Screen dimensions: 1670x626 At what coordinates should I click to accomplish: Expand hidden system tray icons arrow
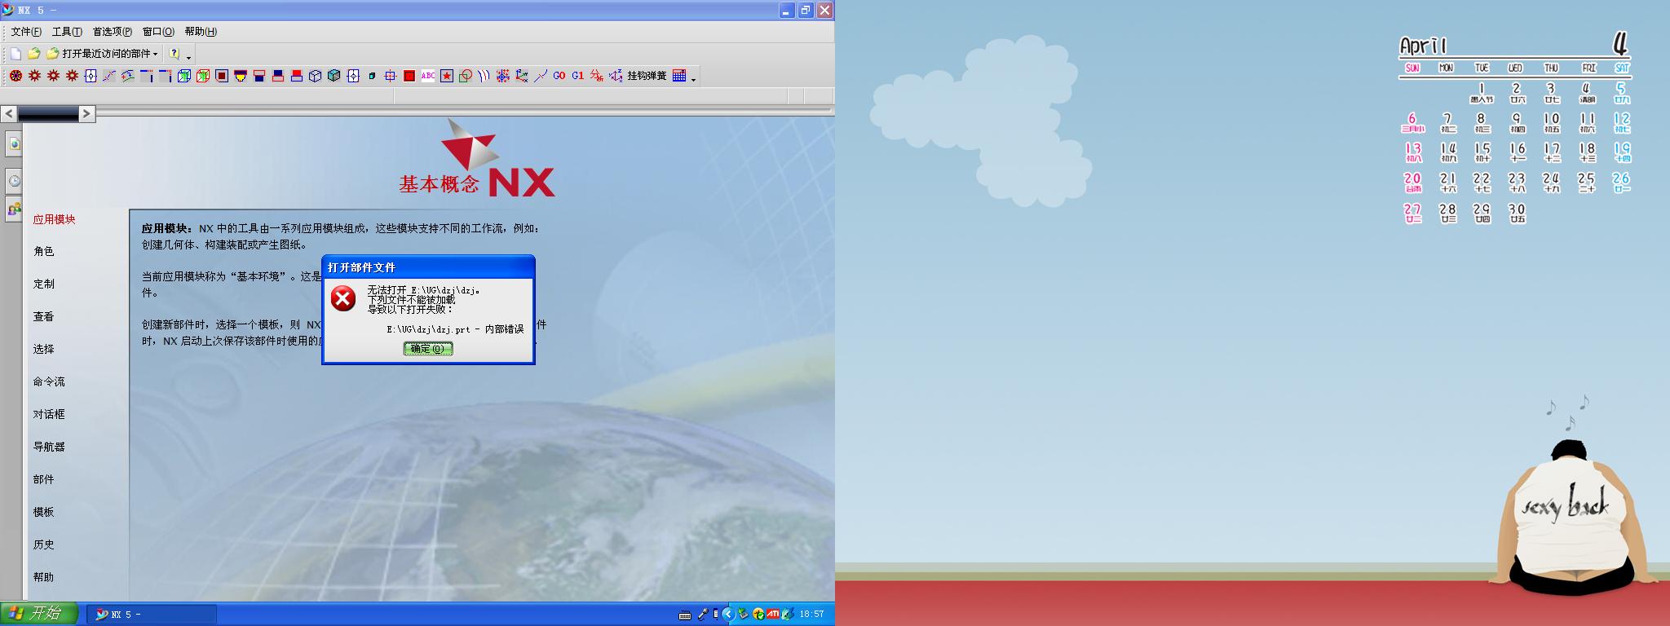728,615
